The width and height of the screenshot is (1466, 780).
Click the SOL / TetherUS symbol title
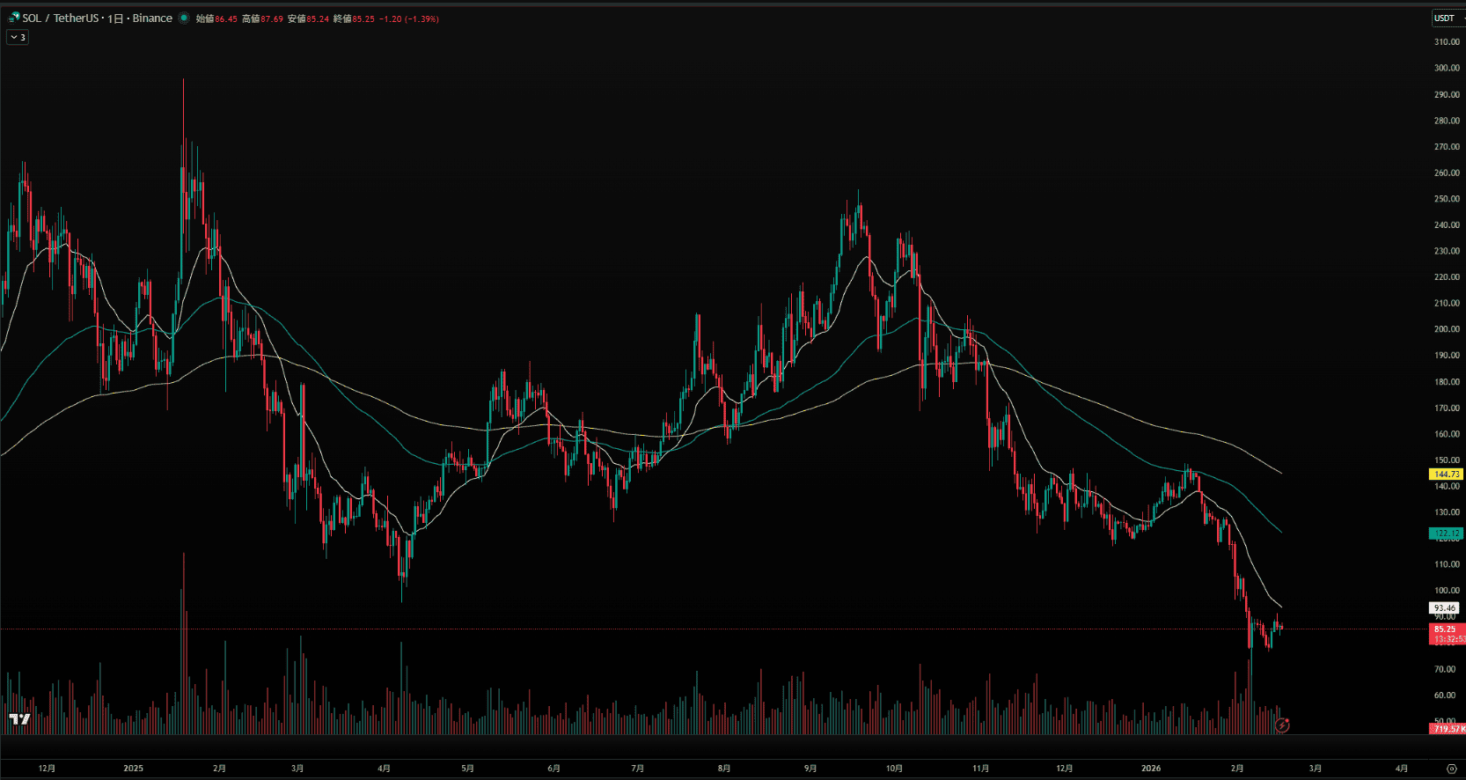tap(60, 18)
